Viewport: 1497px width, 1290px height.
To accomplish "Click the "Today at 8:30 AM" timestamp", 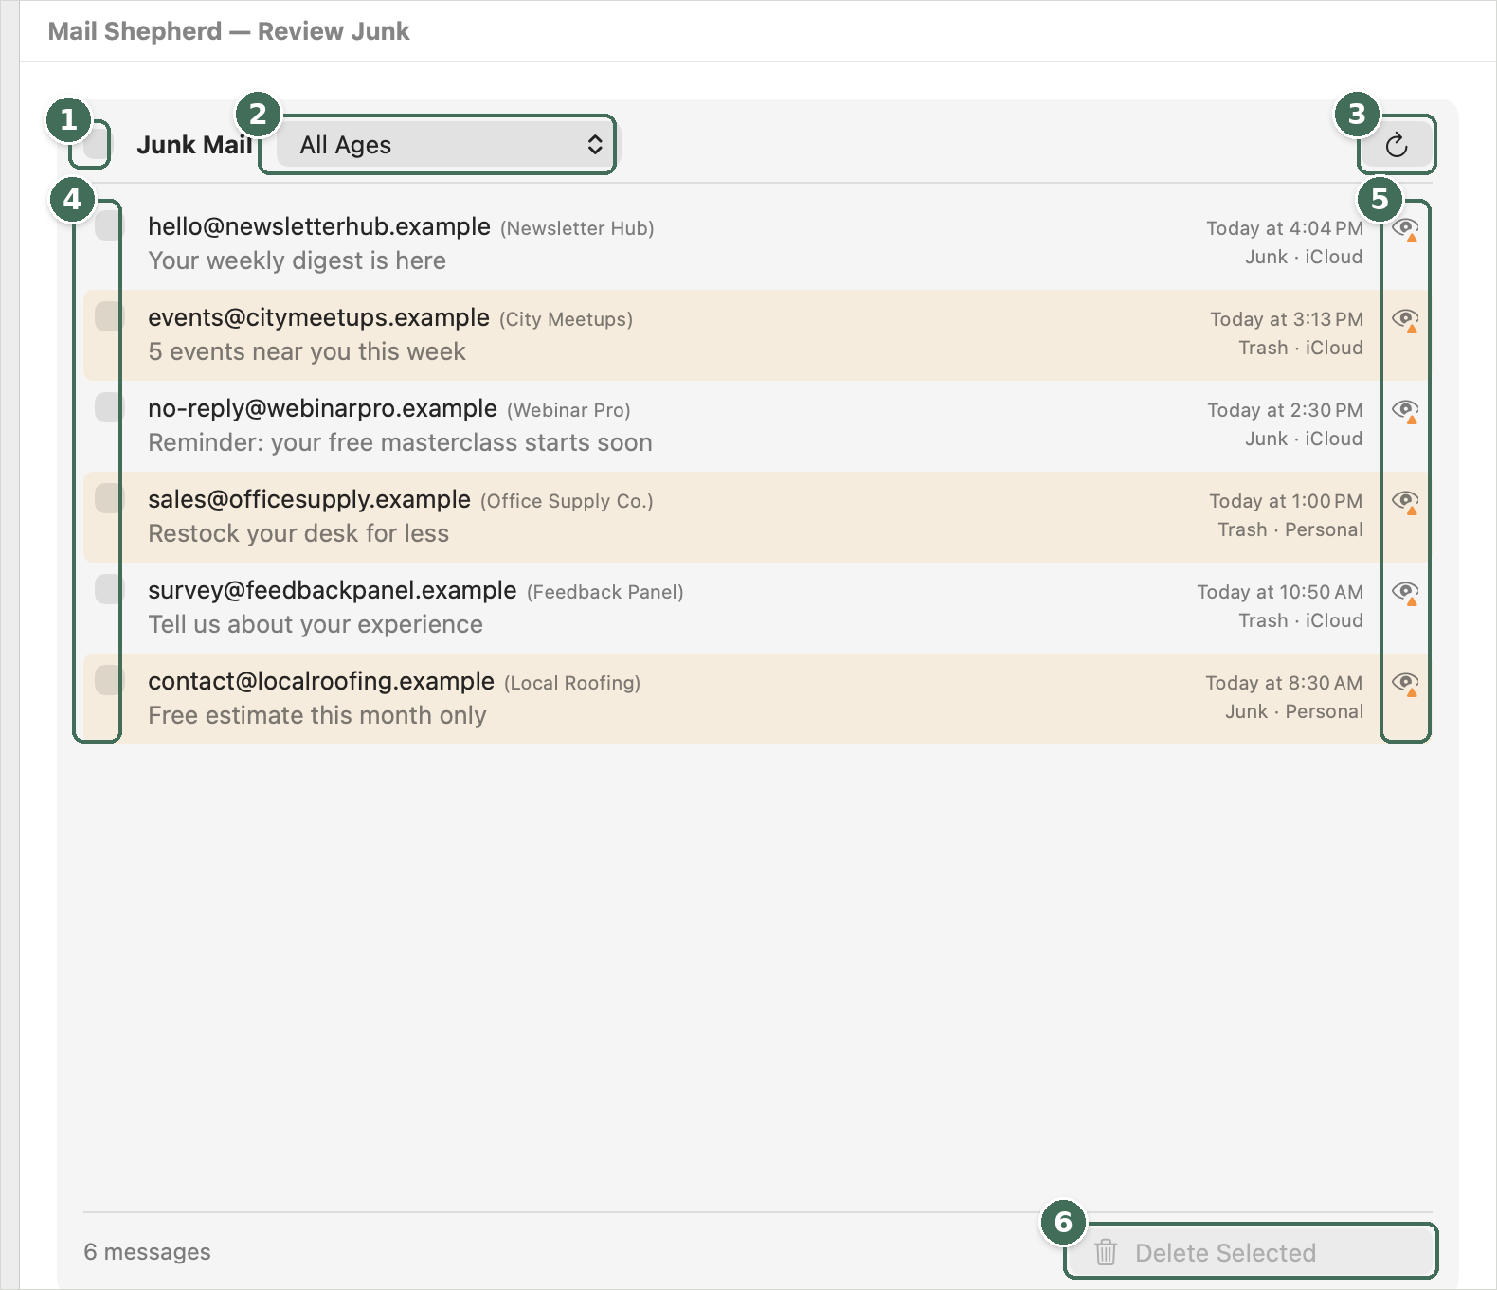I will pos(1284,683).
